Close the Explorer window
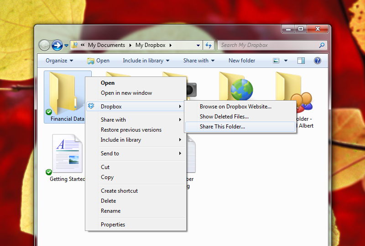The height and width of the screenshot is (246, 365). pyautogui.click(x=318, y=29)
